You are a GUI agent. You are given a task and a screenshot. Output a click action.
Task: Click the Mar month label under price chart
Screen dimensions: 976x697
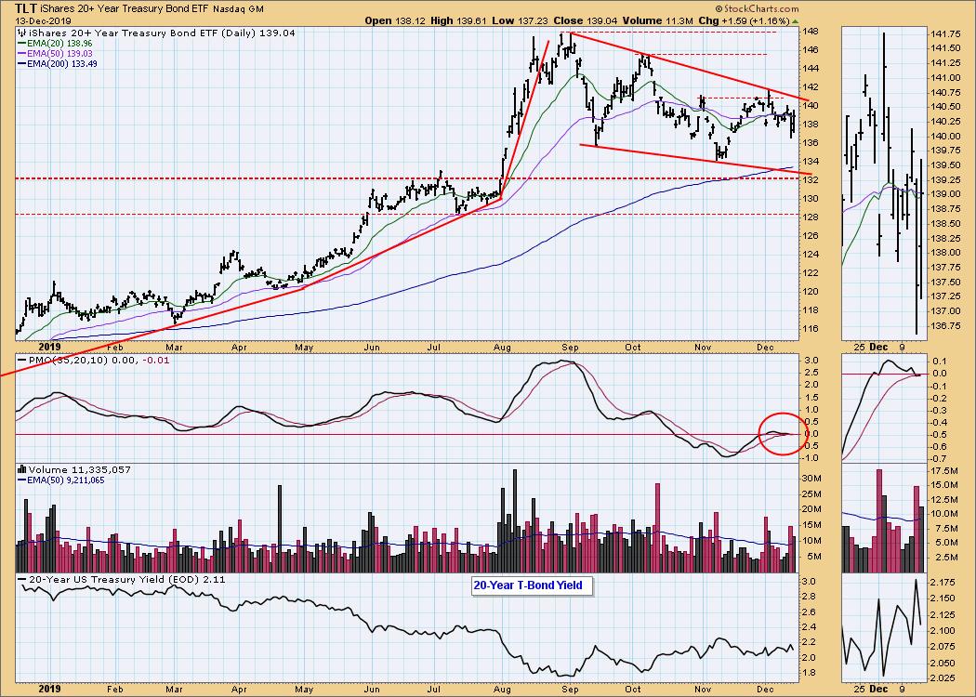[x=175, y=348]
